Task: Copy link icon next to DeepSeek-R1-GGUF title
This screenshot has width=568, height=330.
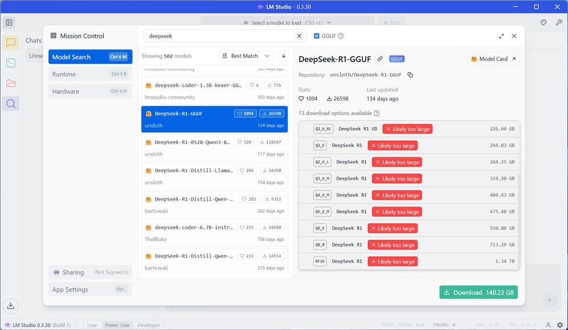Action: [379, 59]
